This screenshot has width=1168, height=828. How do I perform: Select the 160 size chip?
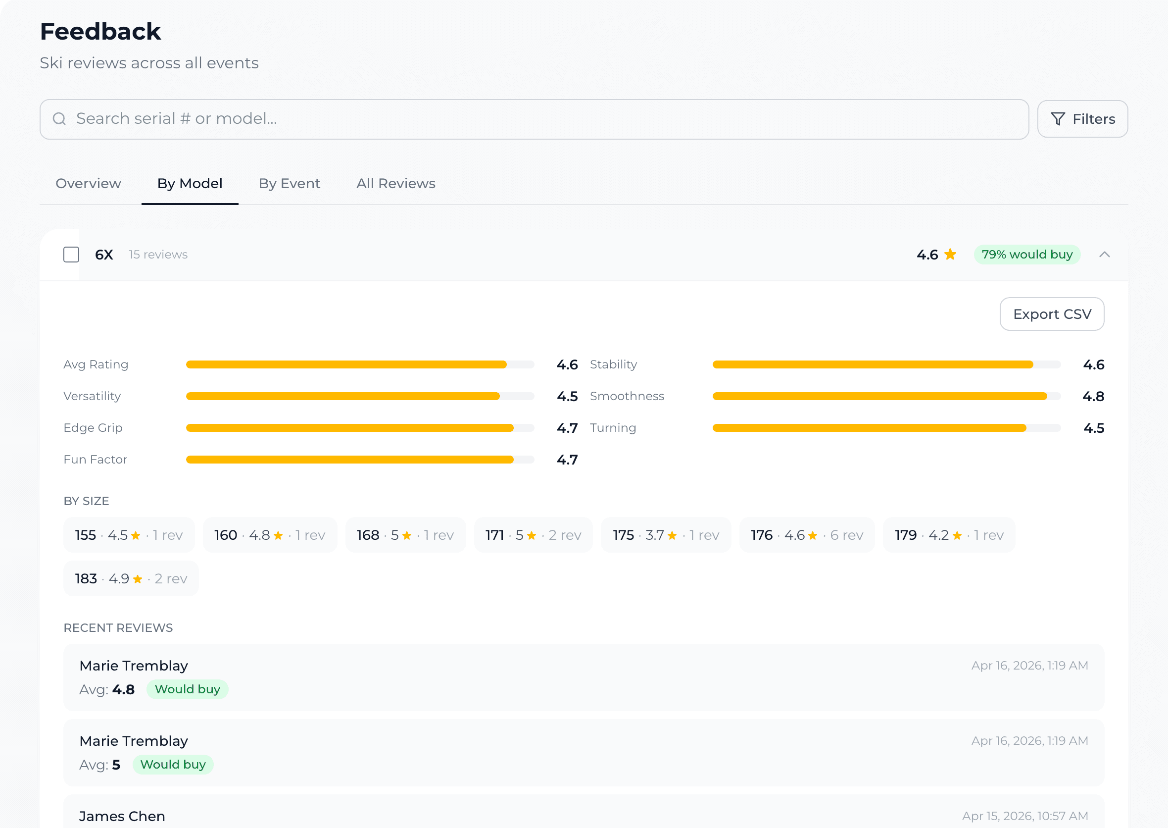pyautogui.click(x=270, y=535)
